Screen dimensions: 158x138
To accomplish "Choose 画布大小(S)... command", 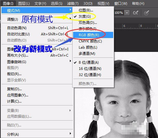I will 37,55.
